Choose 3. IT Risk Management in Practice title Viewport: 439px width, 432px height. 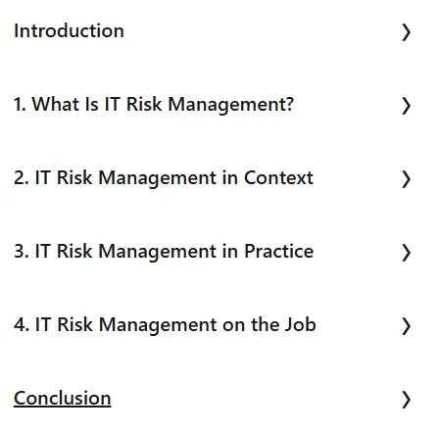click(164, 252)
